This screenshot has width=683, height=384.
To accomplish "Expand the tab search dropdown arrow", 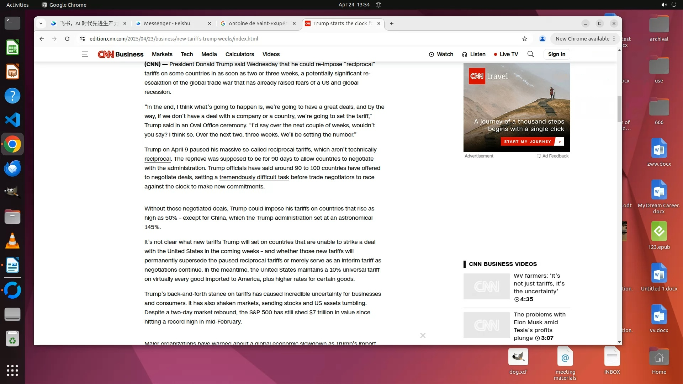I will click(x=41, y=23).
